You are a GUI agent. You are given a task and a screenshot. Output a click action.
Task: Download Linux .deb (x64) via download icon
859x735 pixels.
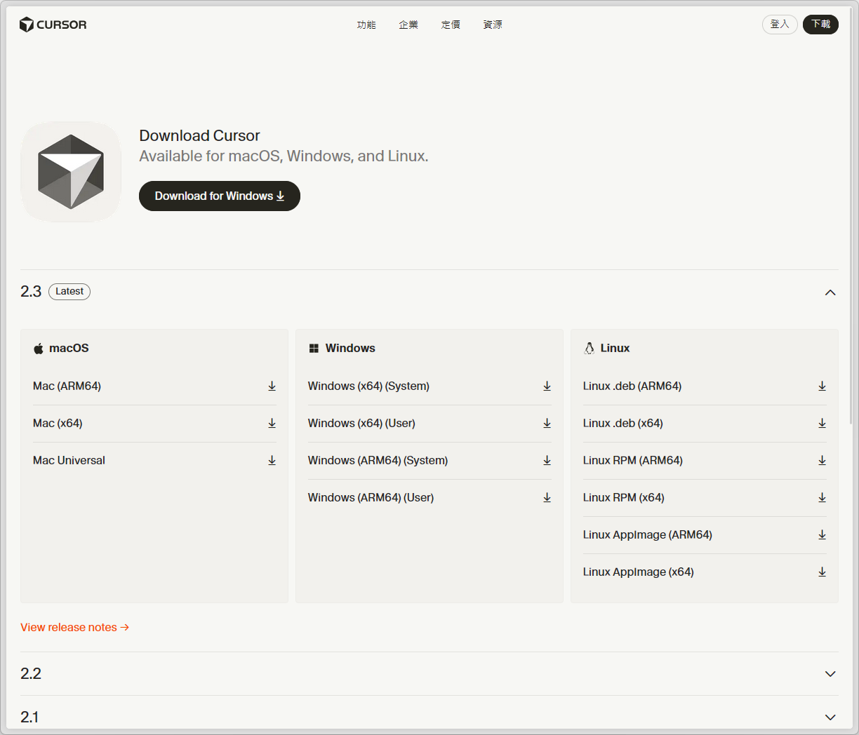coord(822,423)
